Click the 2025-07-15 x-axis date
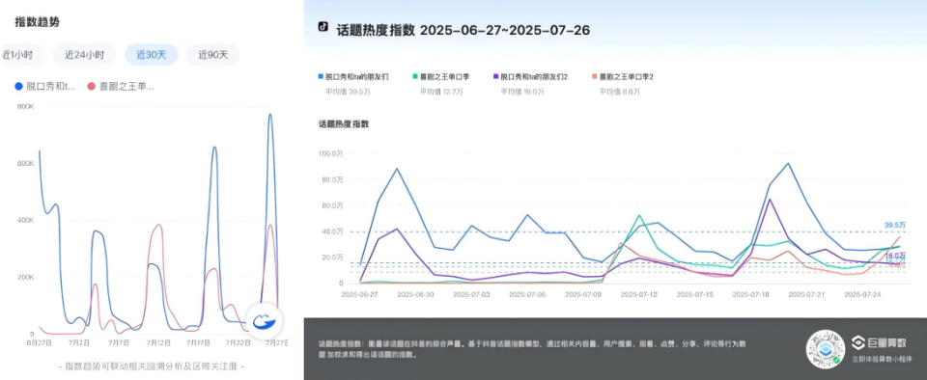The height and width of the screenshot is (380, 927). point(695,293)
